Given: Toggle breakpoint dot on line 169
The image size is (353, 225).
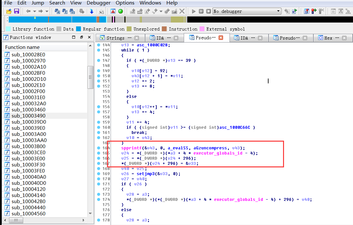Looking at the screenshot, I should (99, 173).
